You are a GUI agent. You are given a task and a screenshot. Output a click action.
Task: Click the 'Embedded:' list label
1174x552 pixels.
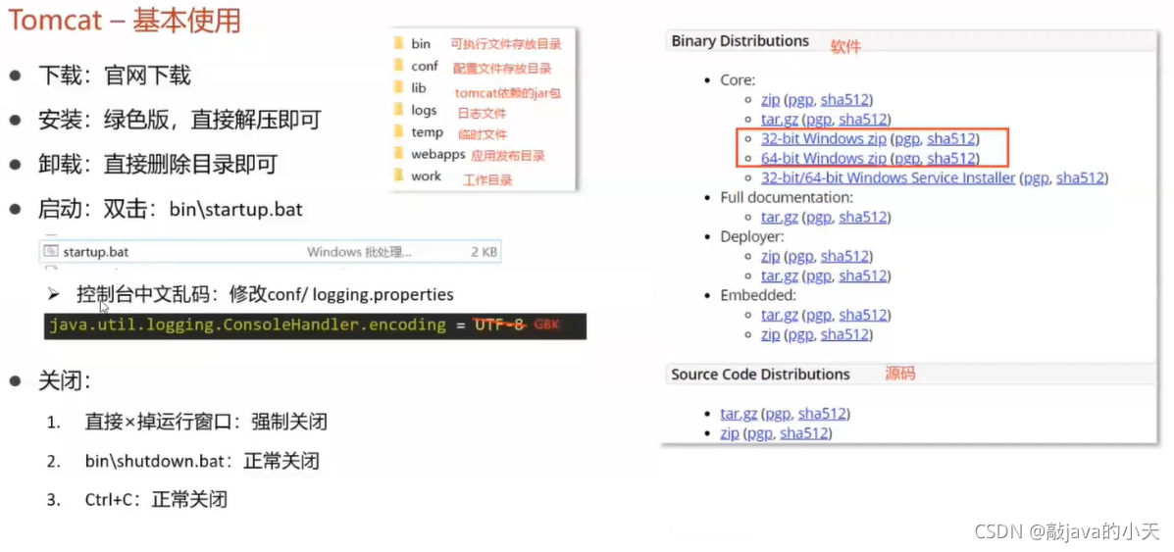[758, 295]
